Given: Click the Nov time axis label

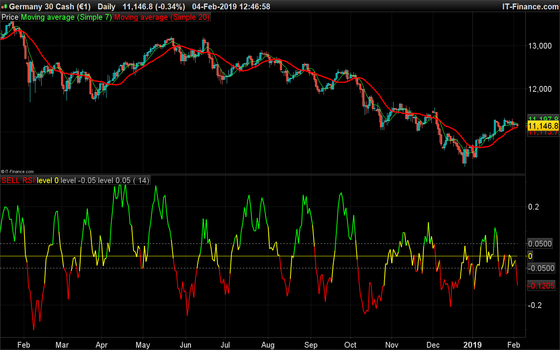Looking at the screenshot, I should tap(392, 345).
